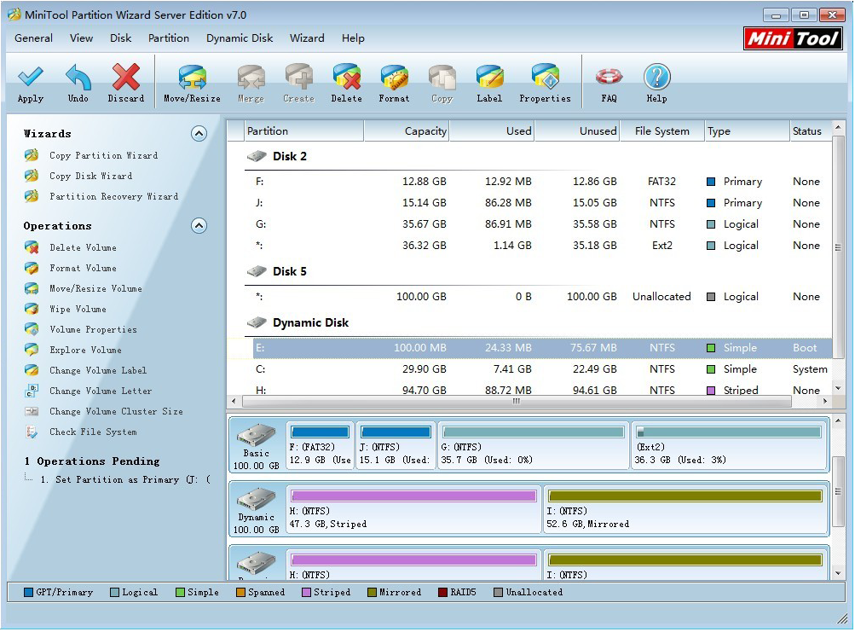Open the Dynamic Disk menu
Viewport: 855px width, 632px height.
pos(239,38)
